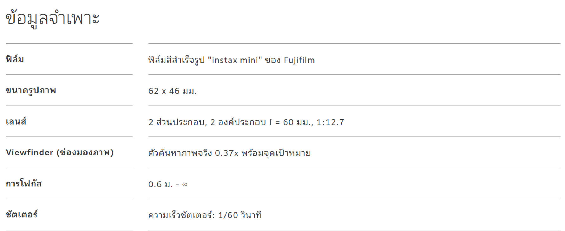Click พร้อมจุดเป้าหมาย text in viewfinder row

pos(276,153)
